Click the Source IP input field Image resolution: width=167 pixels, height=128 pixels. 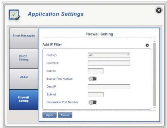[x=109, y=63]
